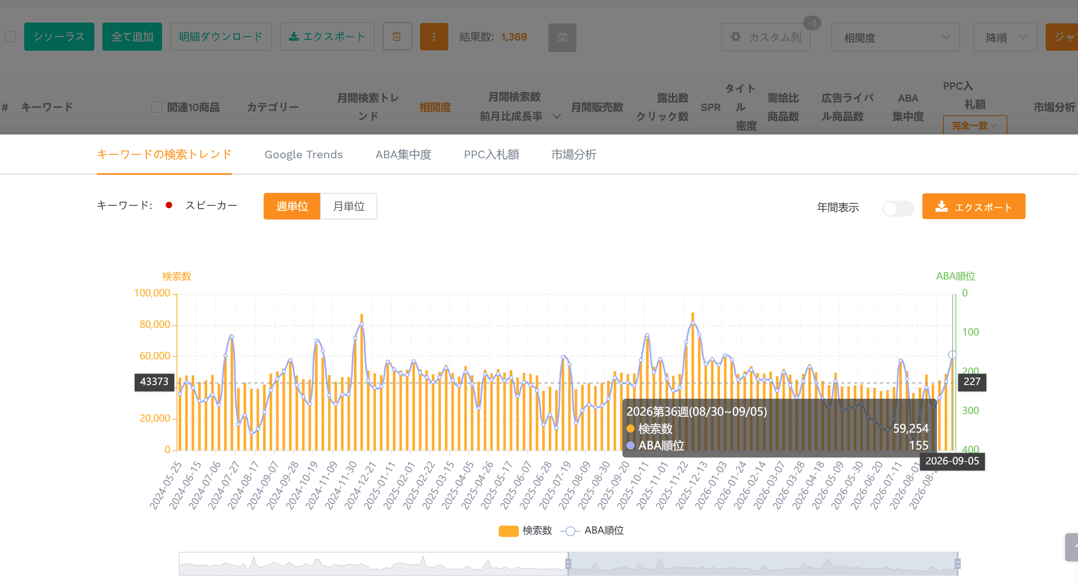Check the 関連10商品 checkbox
Image resolution: width=1078 pixels, height=588 pixels.
click(156, 107)
